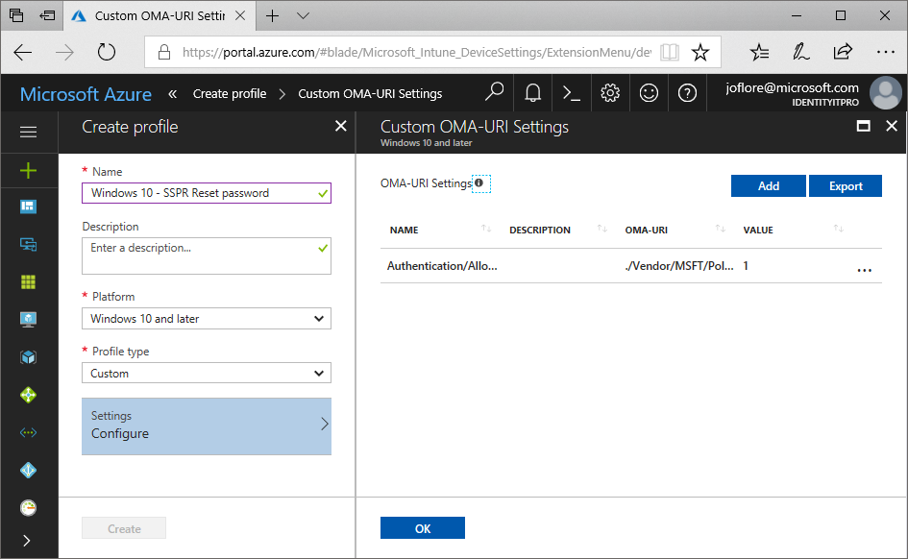908x559 pixels.
Task: Select Custom OMA-URI Settings breadcrumb
Action: pos(370,94)
